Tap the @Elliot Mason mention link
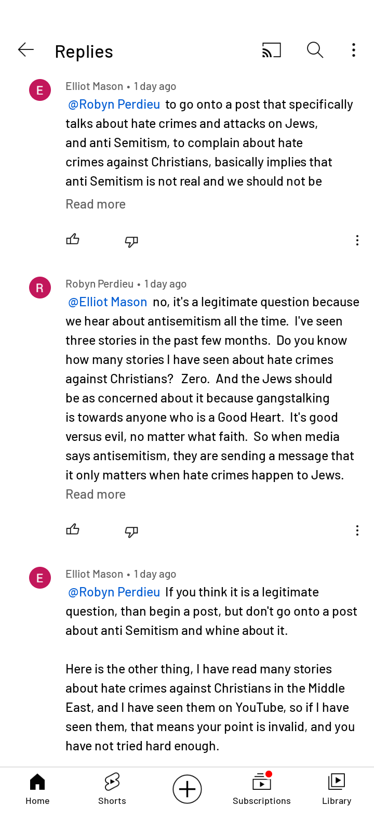This screenshot has width=374, height=832. click(x=108, y=302)
